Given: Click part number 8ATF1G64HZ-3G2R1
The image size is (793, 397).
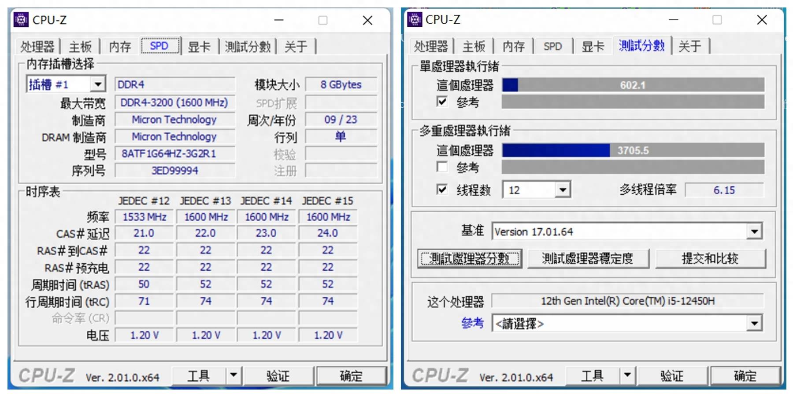Looking at the screenshot, I should 174,153.
